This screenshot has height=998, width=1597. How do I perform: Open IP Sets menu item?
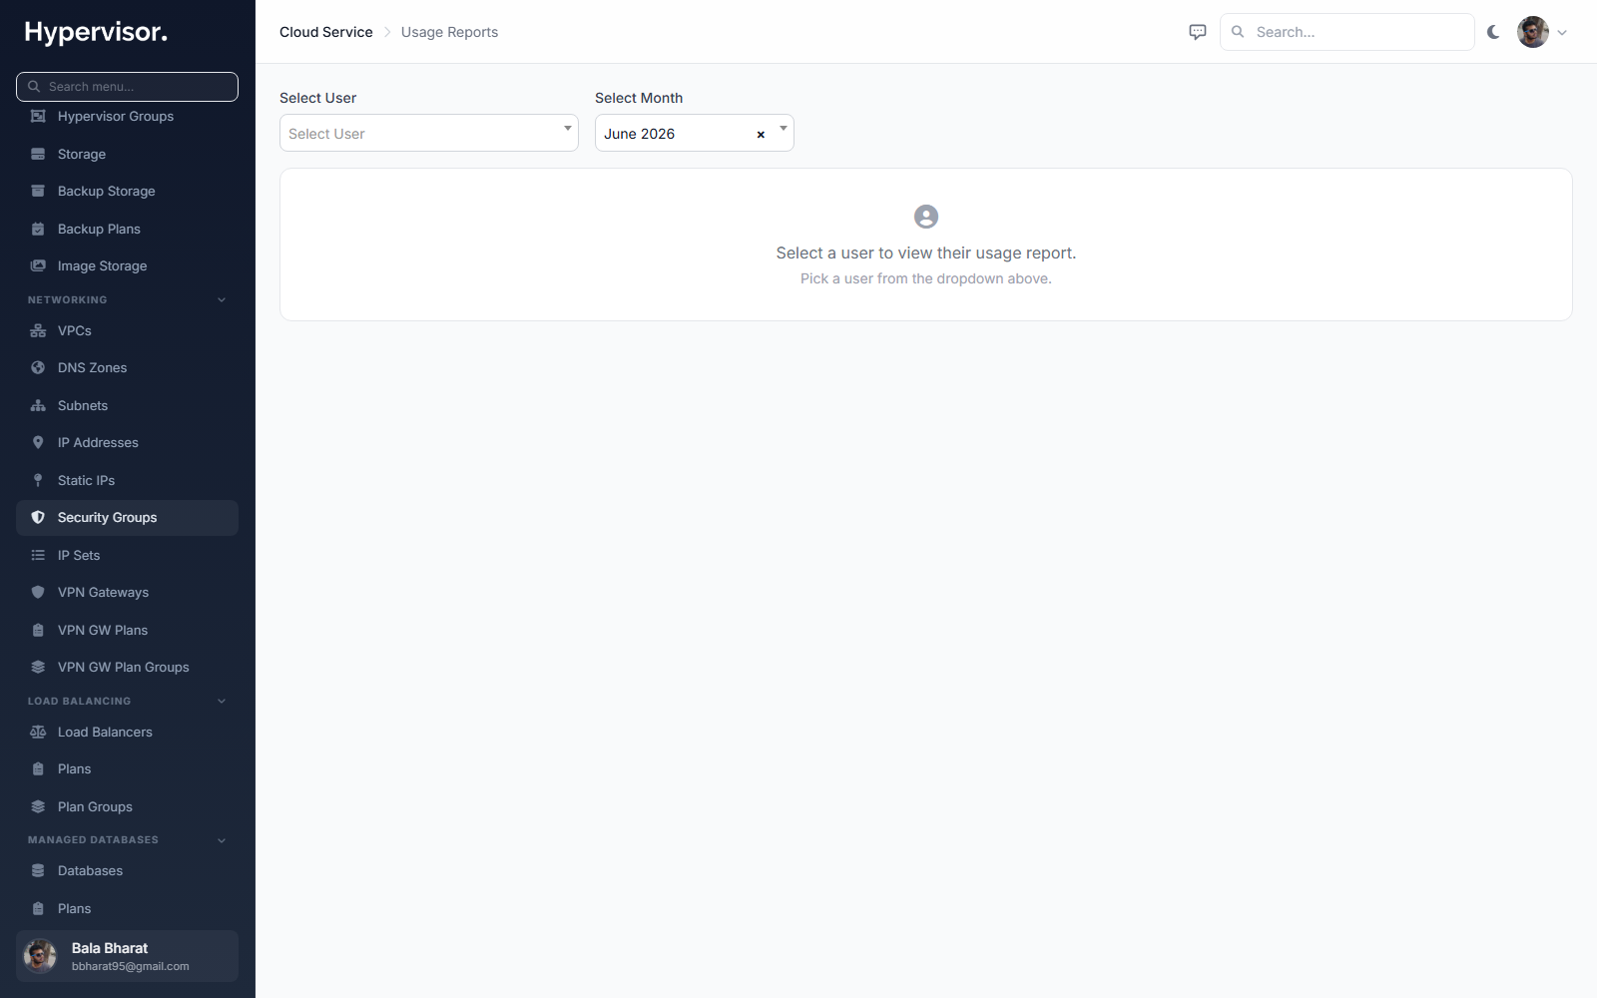pos(127,556)
